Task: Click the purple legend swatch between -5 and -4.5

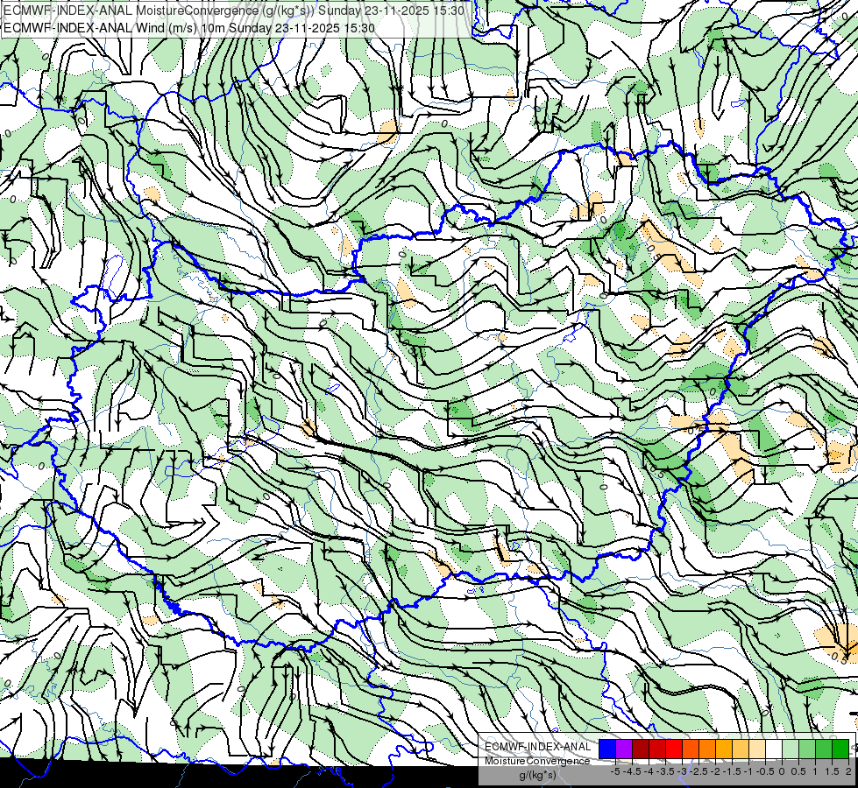Action: (x=624, y=749)
